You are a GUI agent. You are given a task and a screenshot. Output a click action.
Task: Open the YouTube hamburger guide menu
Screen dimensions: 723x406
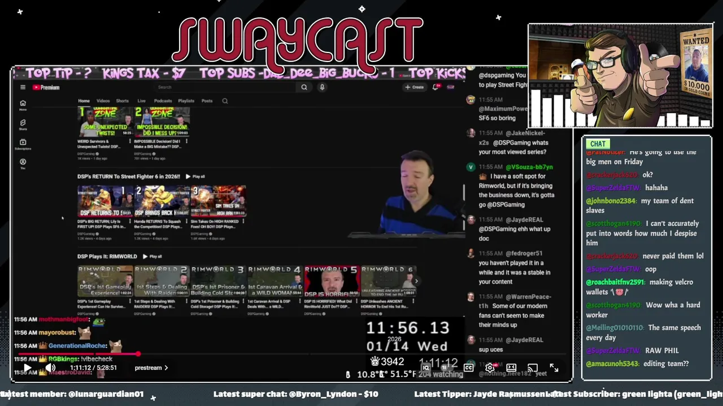coord(23,87)
